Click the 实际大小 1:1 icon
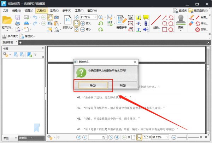This screenshot has width=212, height=143. click(67, 20)
